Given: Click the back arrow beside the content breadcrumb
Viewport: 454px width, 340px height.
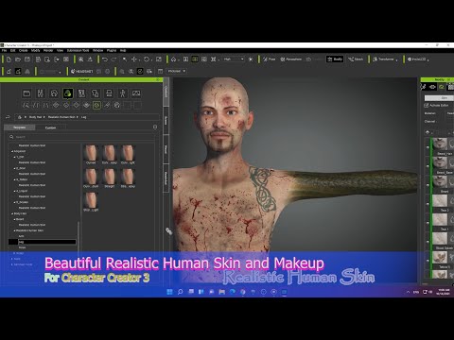Looking at the screenshot, I should pyautogui.click(x=8, y=117).
